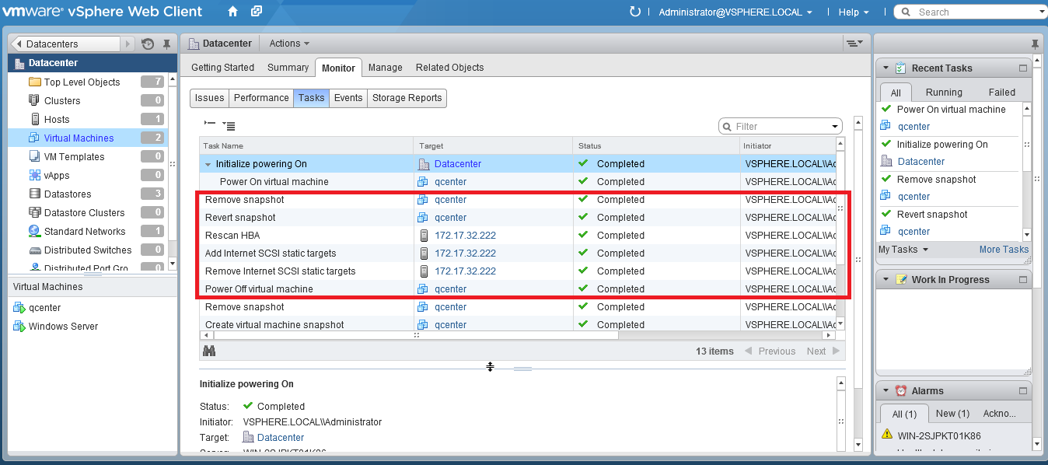This screenshot has height=465, width=1048.
Task: Open the Help dropdown menu
Action: (854, 12)
